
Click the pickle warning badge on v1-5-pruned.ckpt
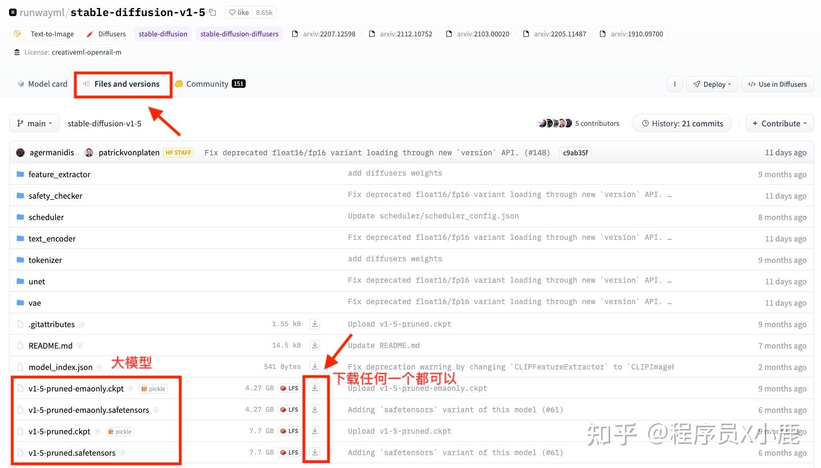point(119,431)
